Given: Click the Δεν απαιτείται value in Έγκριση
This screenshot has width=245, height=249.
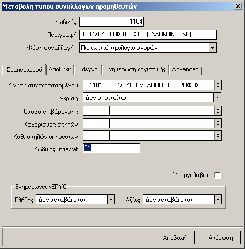Looking at the screenshot, I should [106, 98].
